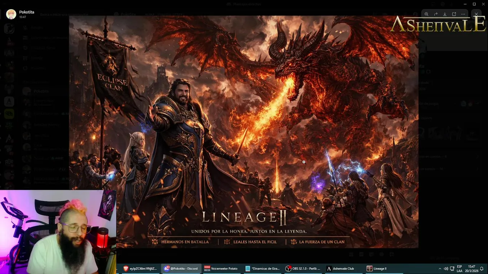This screenshot has height=274, width=488.
Task: Close the image viewer with the X button
Action: click(476, 14)
